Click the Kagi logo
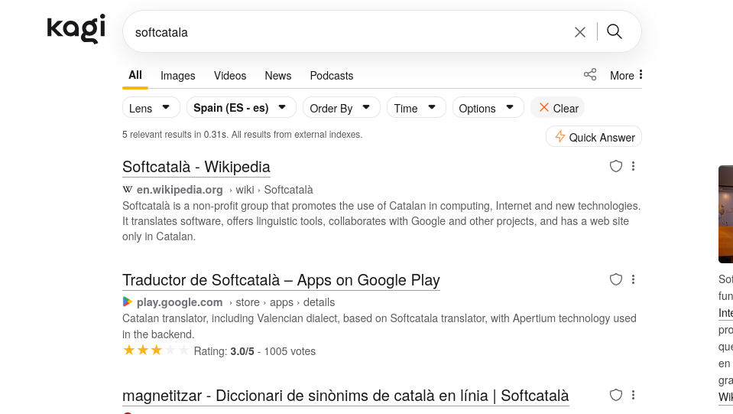Viewport: 733px width, 414px height. [76, 28]
